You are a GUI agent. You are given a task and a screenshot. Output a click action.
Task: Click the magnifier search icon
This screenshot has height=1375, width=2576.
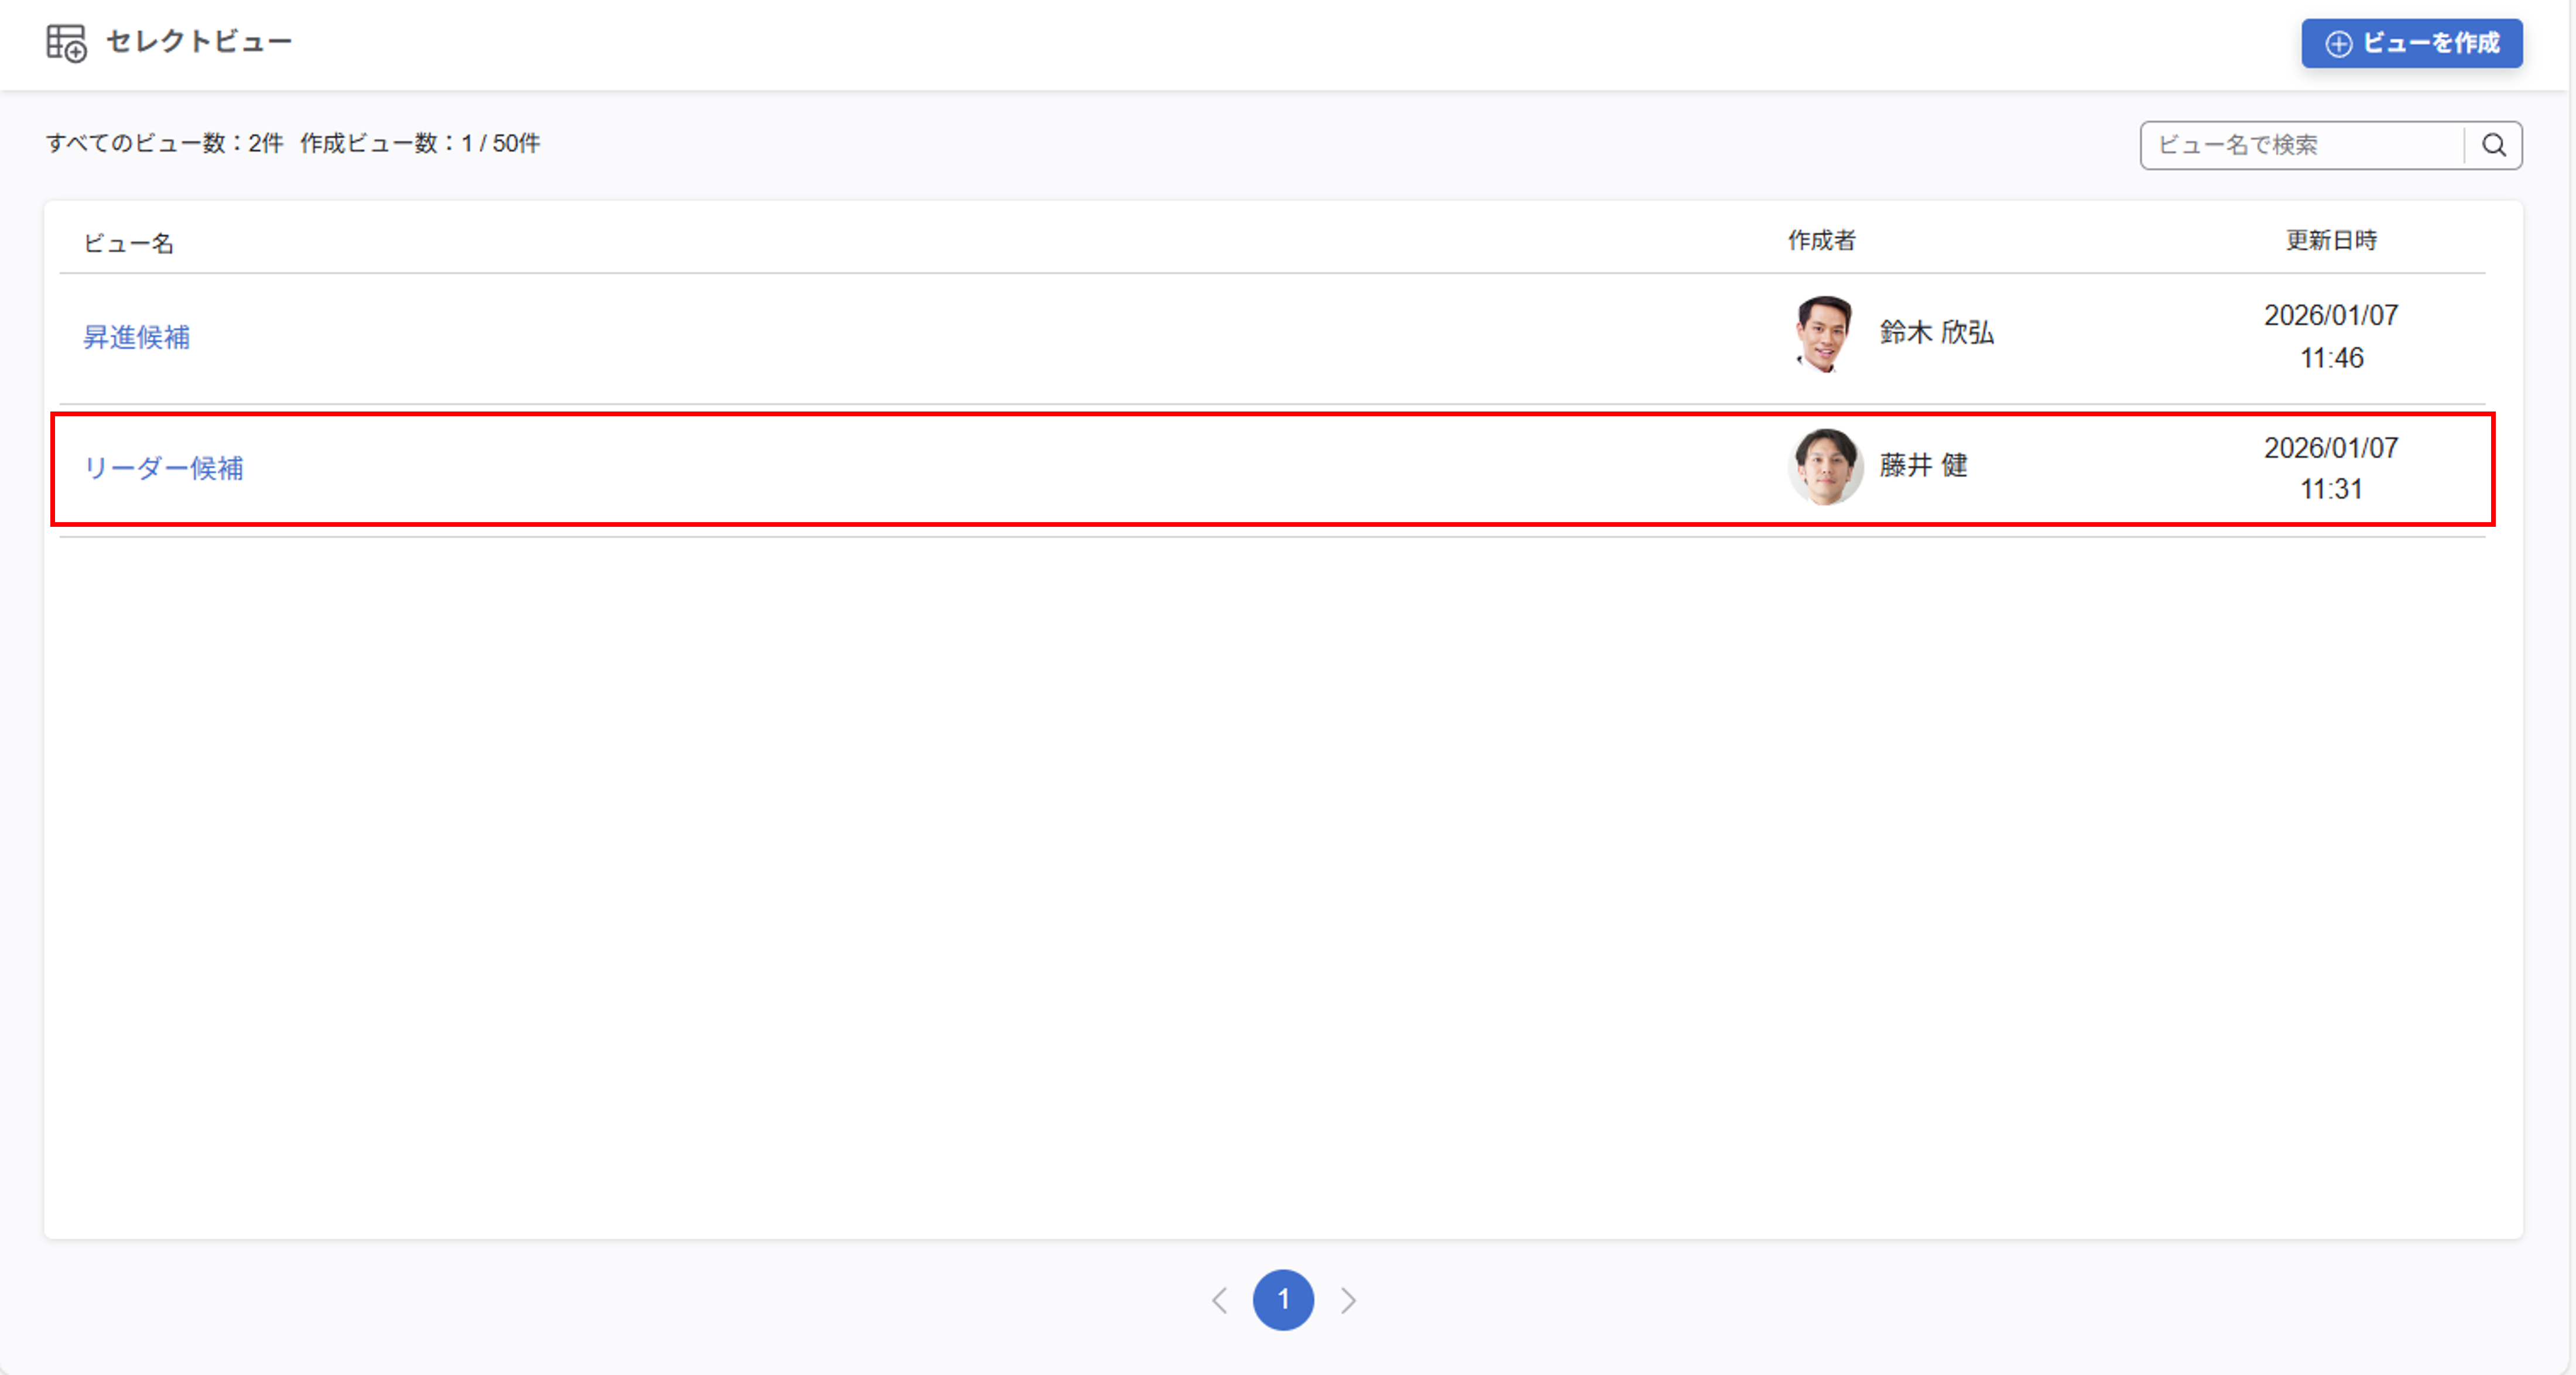coord(2494,145)
